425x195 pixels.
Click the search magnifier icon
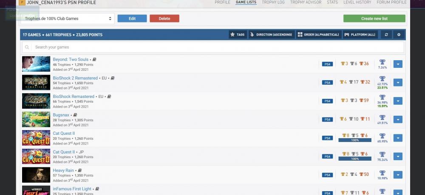(x=27, y=47)
